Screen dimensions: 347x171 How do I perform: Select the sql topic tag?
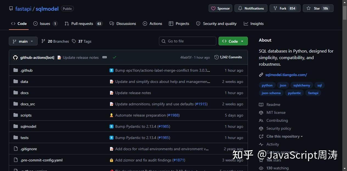[x=320, y=85]
